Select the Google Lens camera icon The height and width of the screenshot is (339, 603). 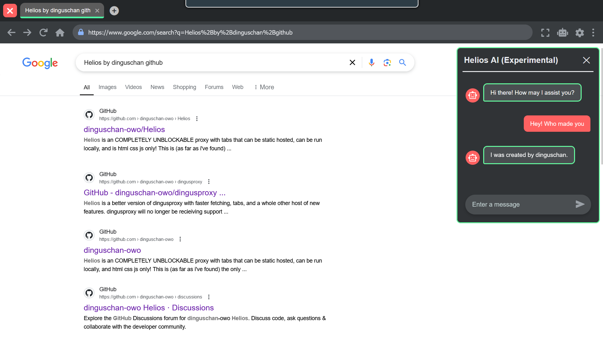pyautogui.click(x=387, y=62)
